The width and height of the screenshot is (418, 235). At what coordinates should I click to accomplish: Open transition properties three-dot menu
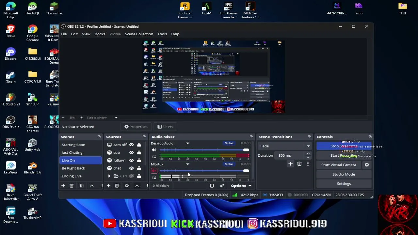(x=308, y=164)
